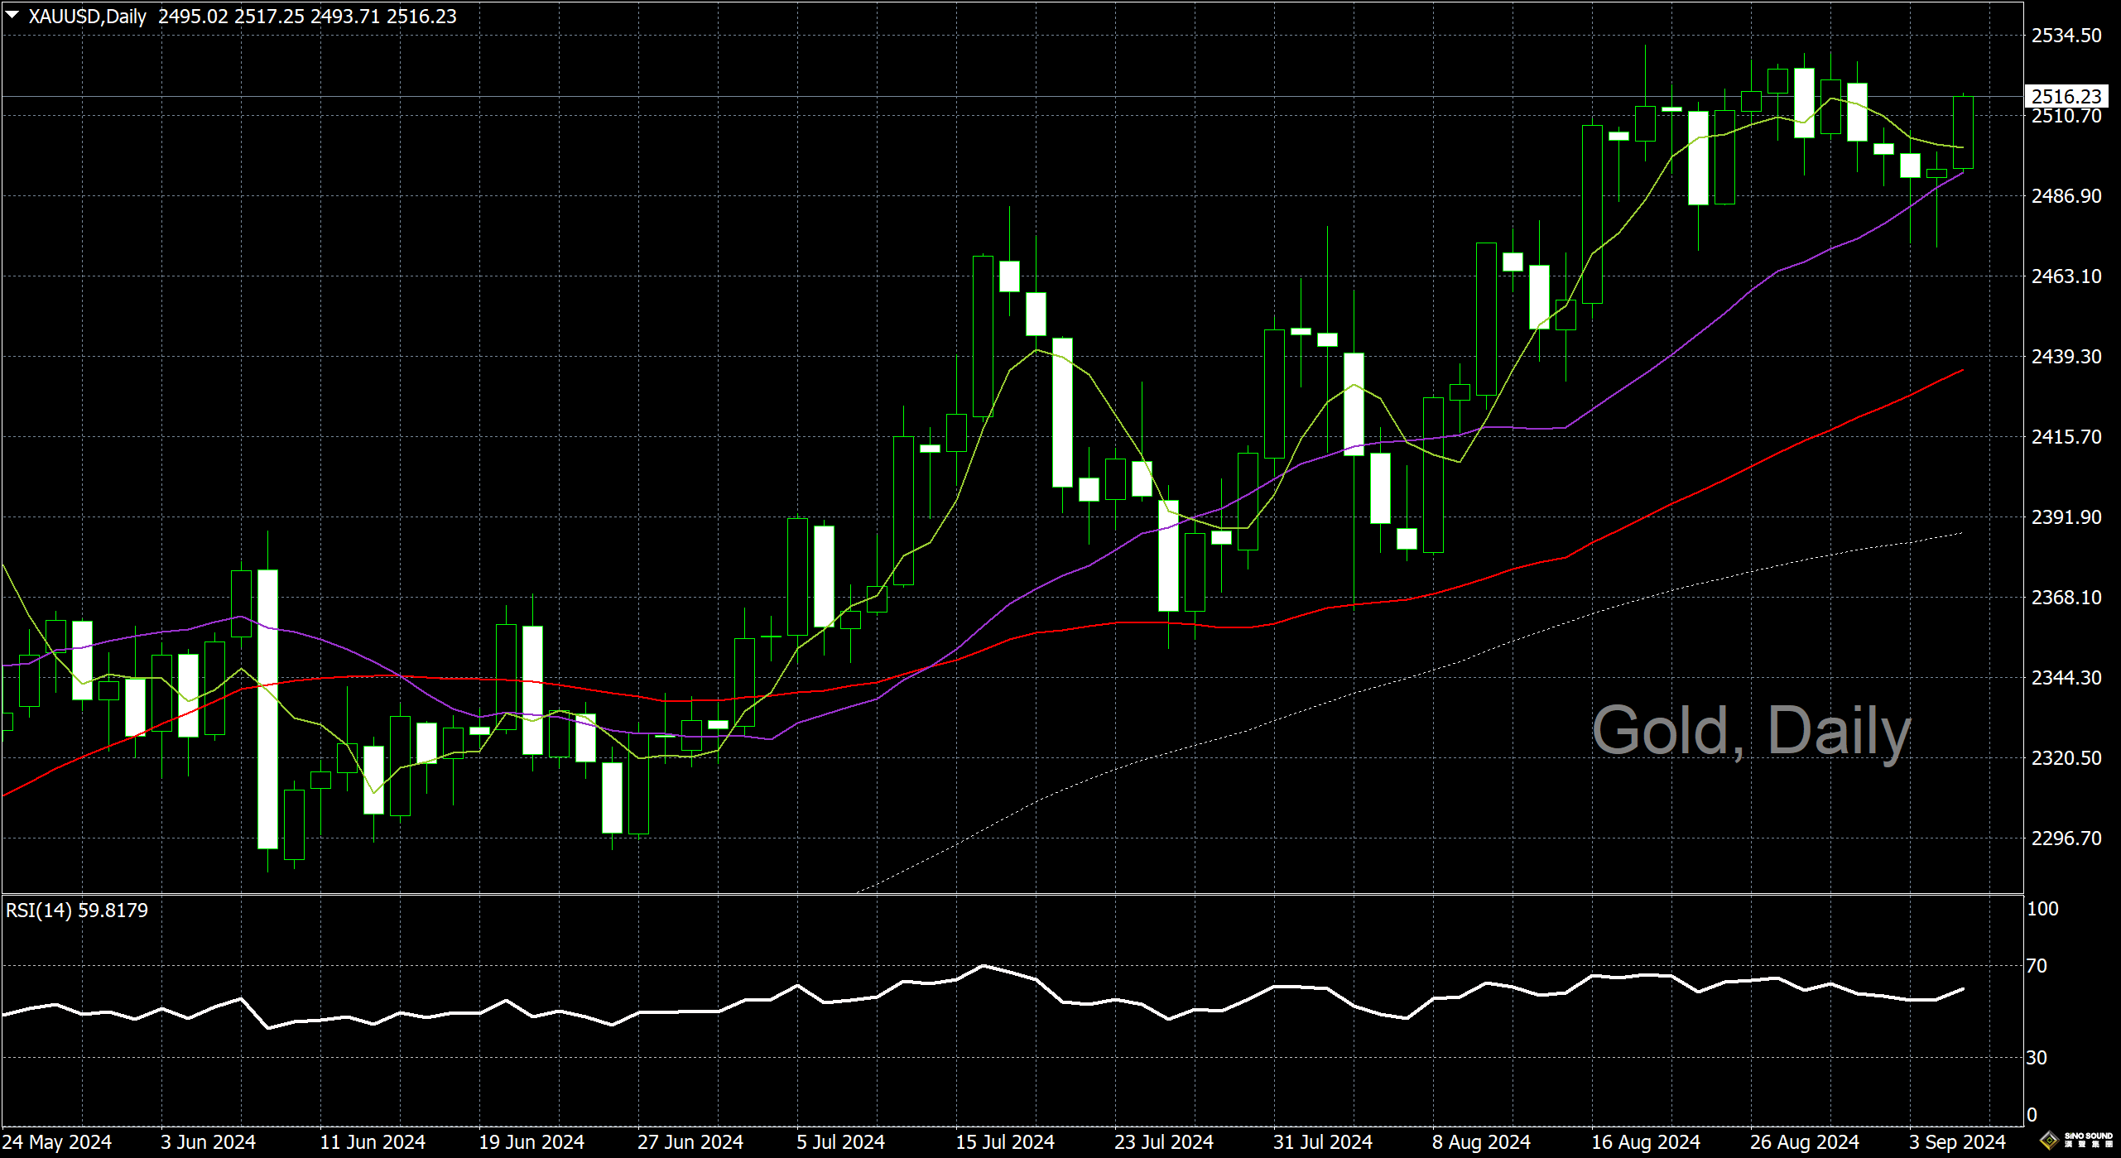This screenshot has width=2121, height=1158.
Task: Click the red moving average line endpoint
Action: pos(1961,371)
